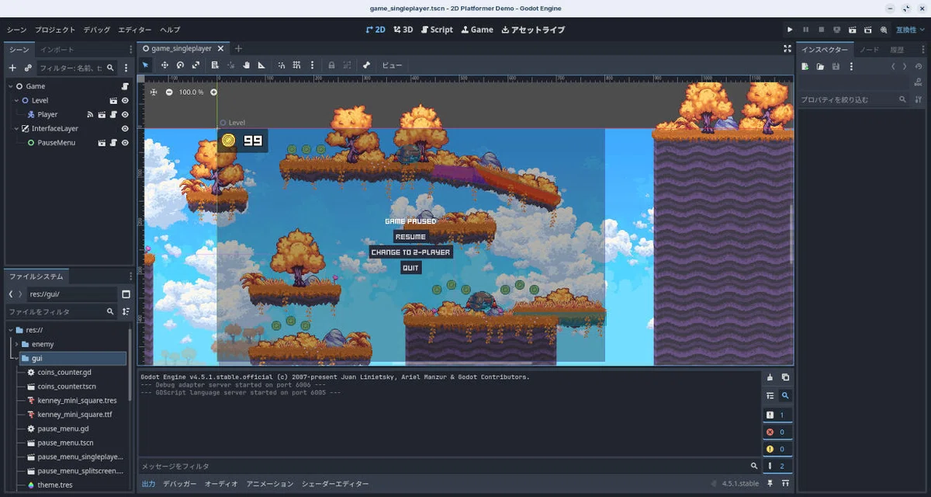931x497 pixels.
Task: Switch to the インポート dock tab
Action: click(x=57, y=49)
